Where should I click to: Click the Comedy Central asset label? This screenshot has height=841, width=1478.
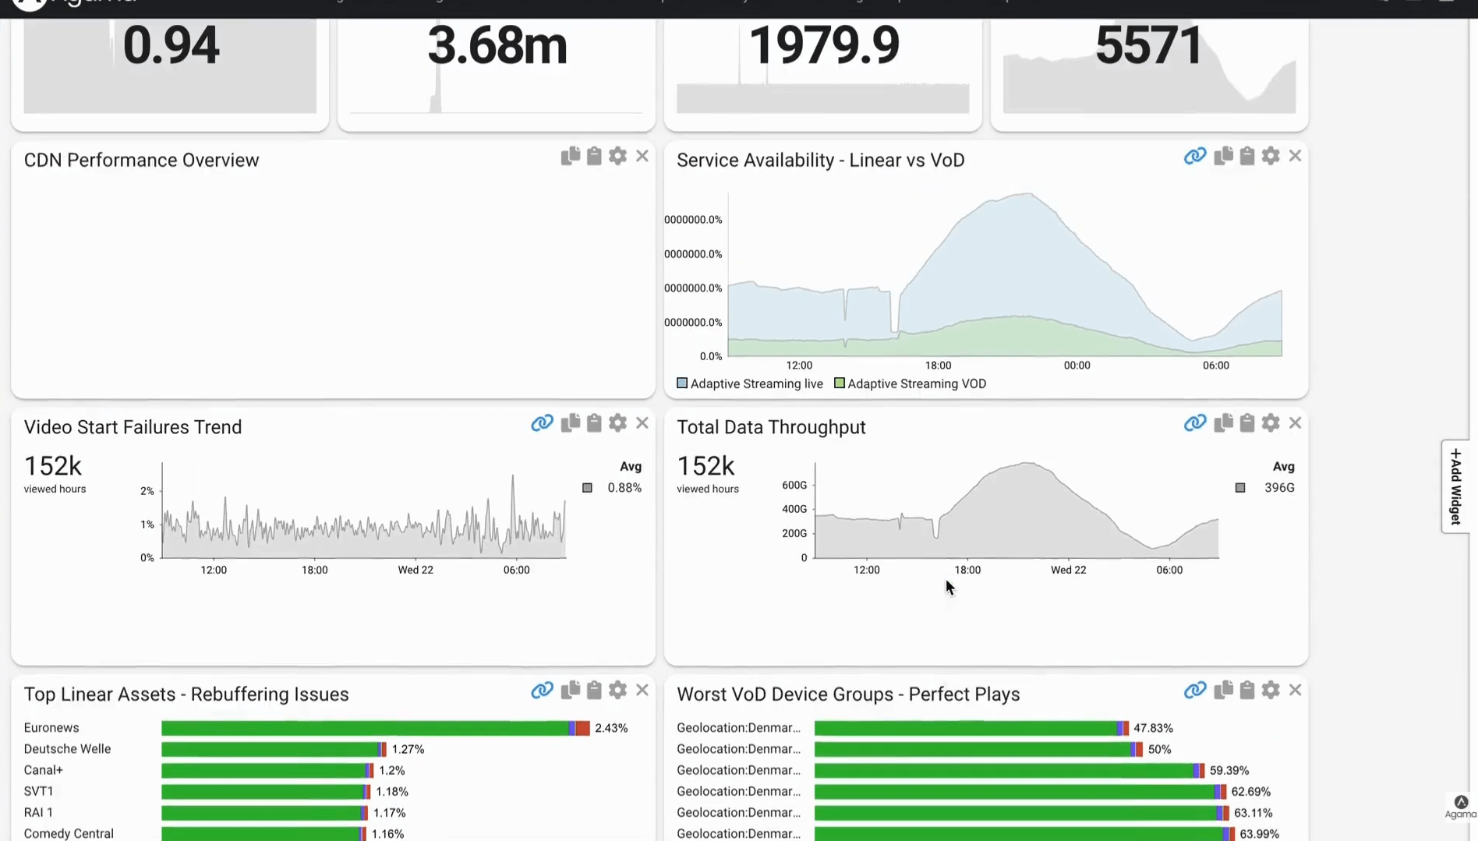coord(69,833)
